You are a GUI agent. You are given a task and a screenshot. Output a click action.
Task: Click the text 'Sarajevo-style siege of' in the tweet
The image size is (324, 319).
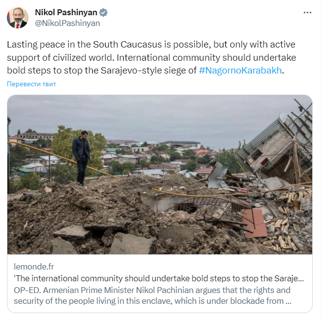pos(149,70)
